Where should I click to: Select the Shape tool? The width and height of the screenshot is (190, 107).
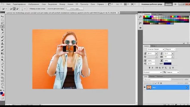coord(2,74)
